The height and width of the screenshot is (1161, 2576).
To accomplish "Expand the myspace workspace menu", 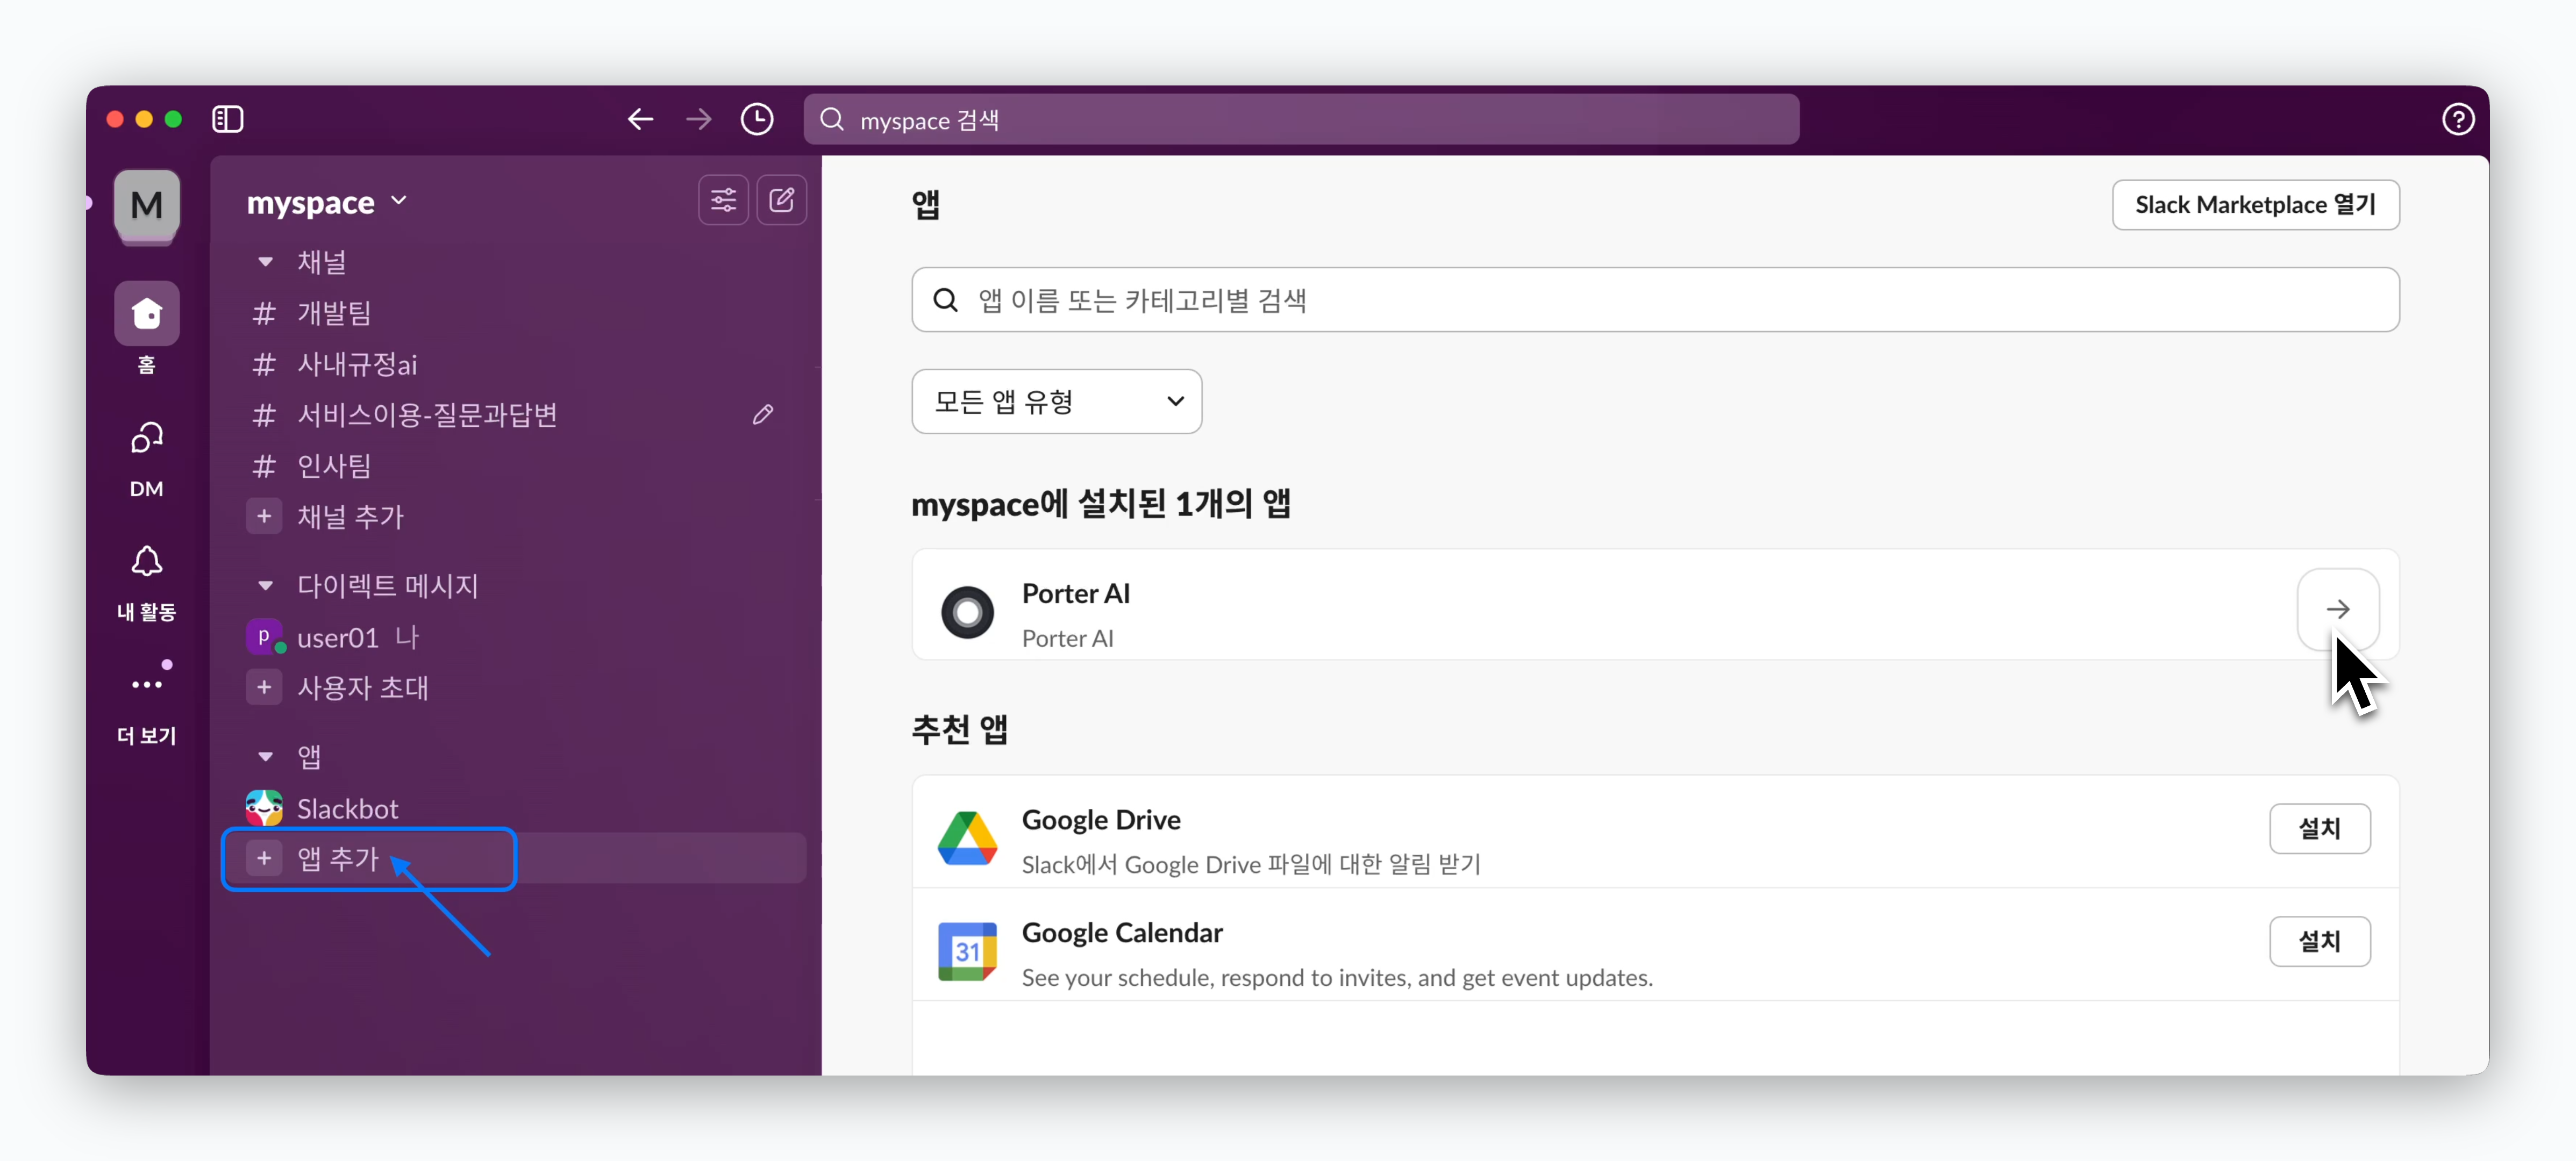I will (x=327, y=202).
